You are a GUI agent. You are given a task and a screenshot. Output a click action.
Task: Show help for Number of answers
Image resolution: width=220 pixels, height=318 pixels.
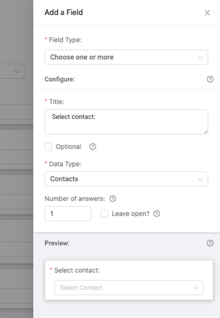point(113,199)
